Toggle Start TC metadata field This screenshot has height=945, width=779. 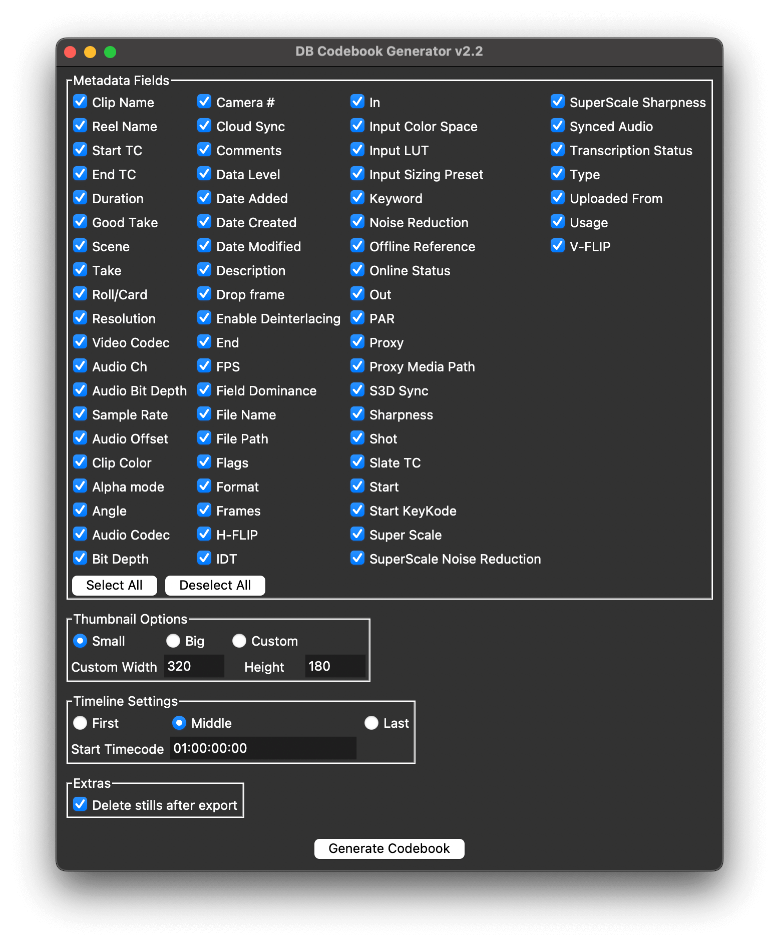point(80,150)
